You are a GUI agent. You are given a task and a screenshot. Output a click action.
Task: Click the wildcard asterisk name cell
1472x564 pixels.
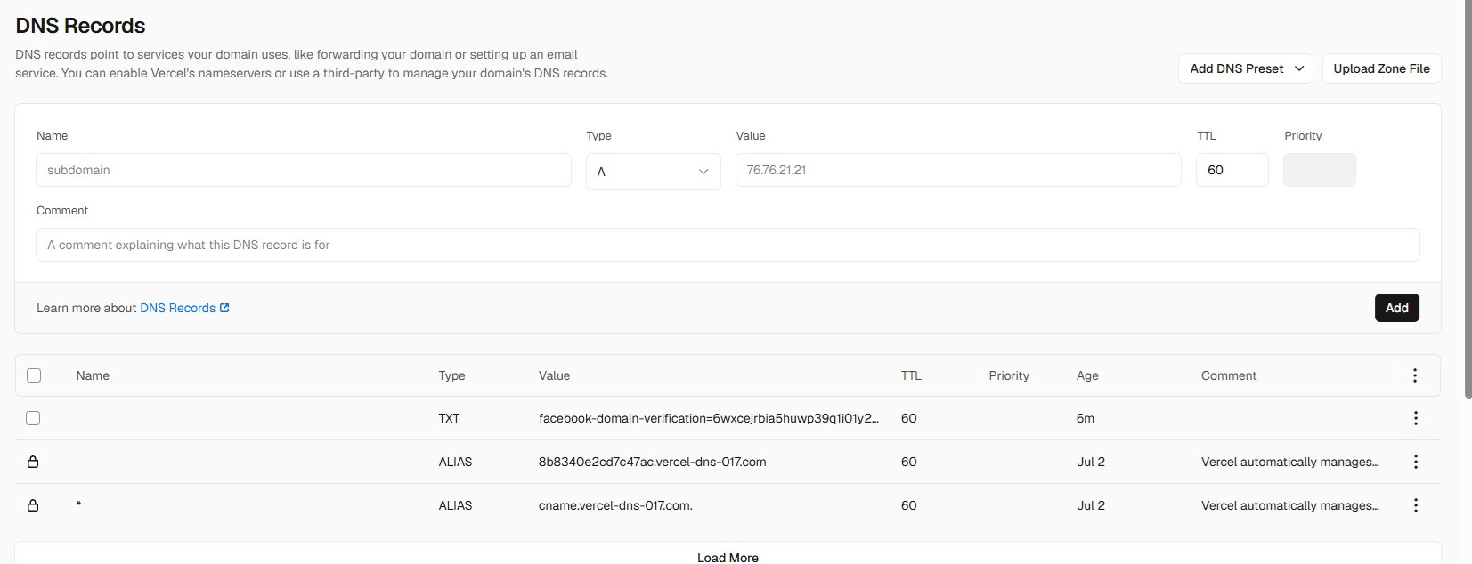point(78,505)
